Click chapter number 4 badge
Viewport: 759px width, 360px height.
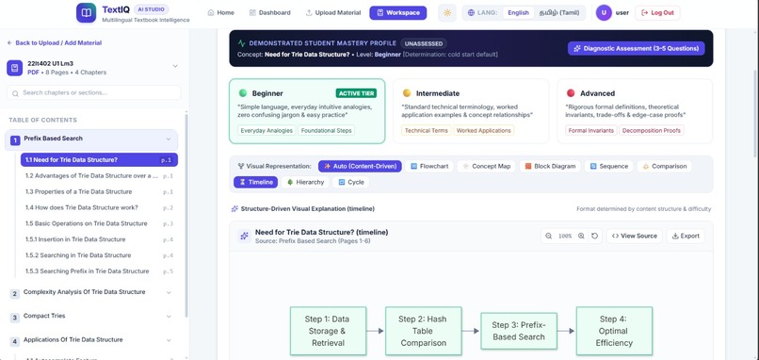click(x=15, y=341)
